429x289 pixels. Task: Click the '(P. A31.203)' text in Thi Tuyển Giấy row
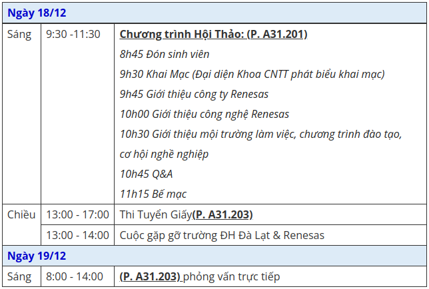[x=222, y=214]
